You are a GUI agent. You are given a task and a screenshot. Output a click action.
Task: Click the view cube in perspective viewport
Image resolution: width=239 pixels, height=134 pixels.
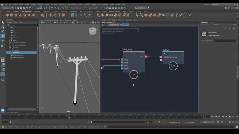pos(93,31)
